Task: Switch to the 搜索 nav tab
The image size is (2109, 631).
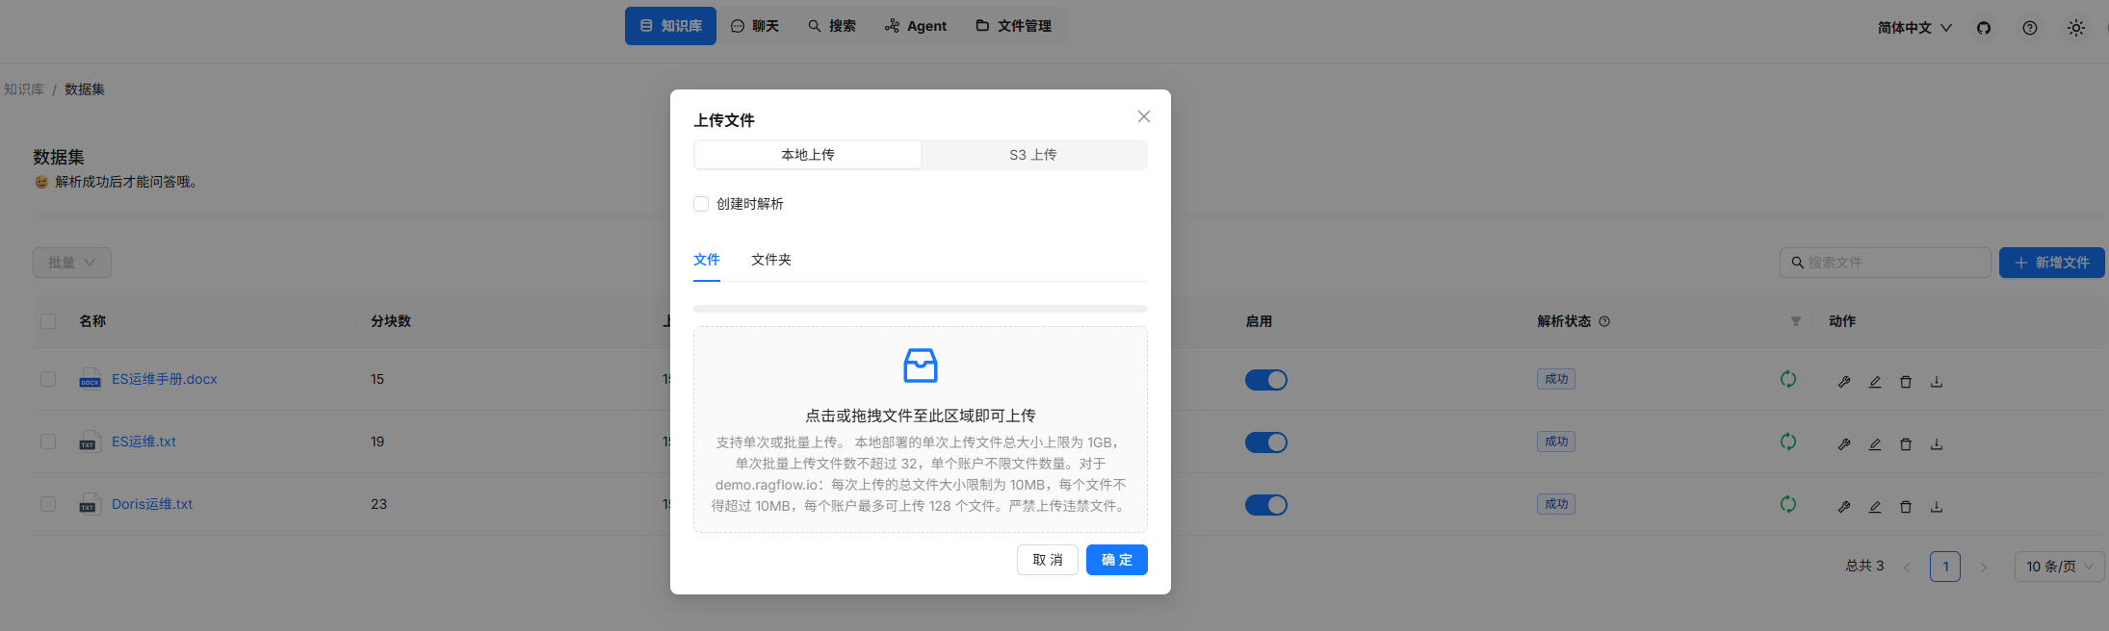Action: pos(832,26)
